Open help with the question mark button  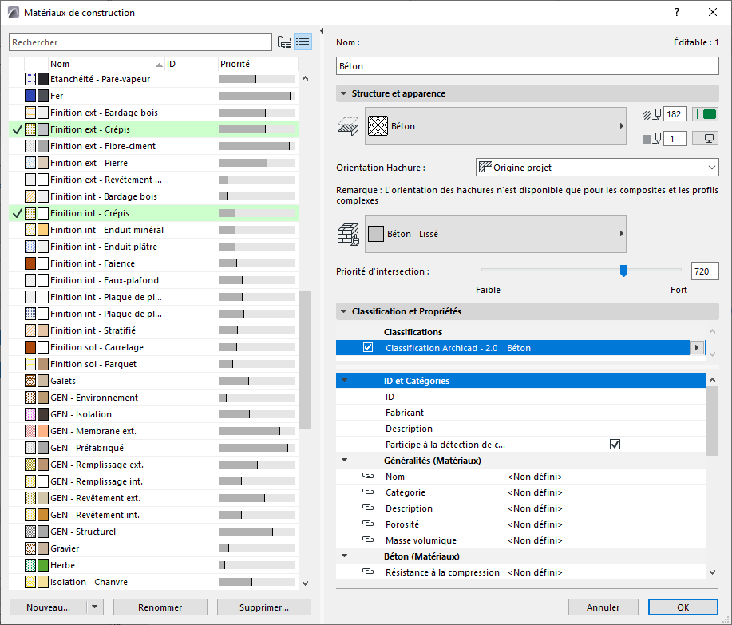(x=677, y=12)
